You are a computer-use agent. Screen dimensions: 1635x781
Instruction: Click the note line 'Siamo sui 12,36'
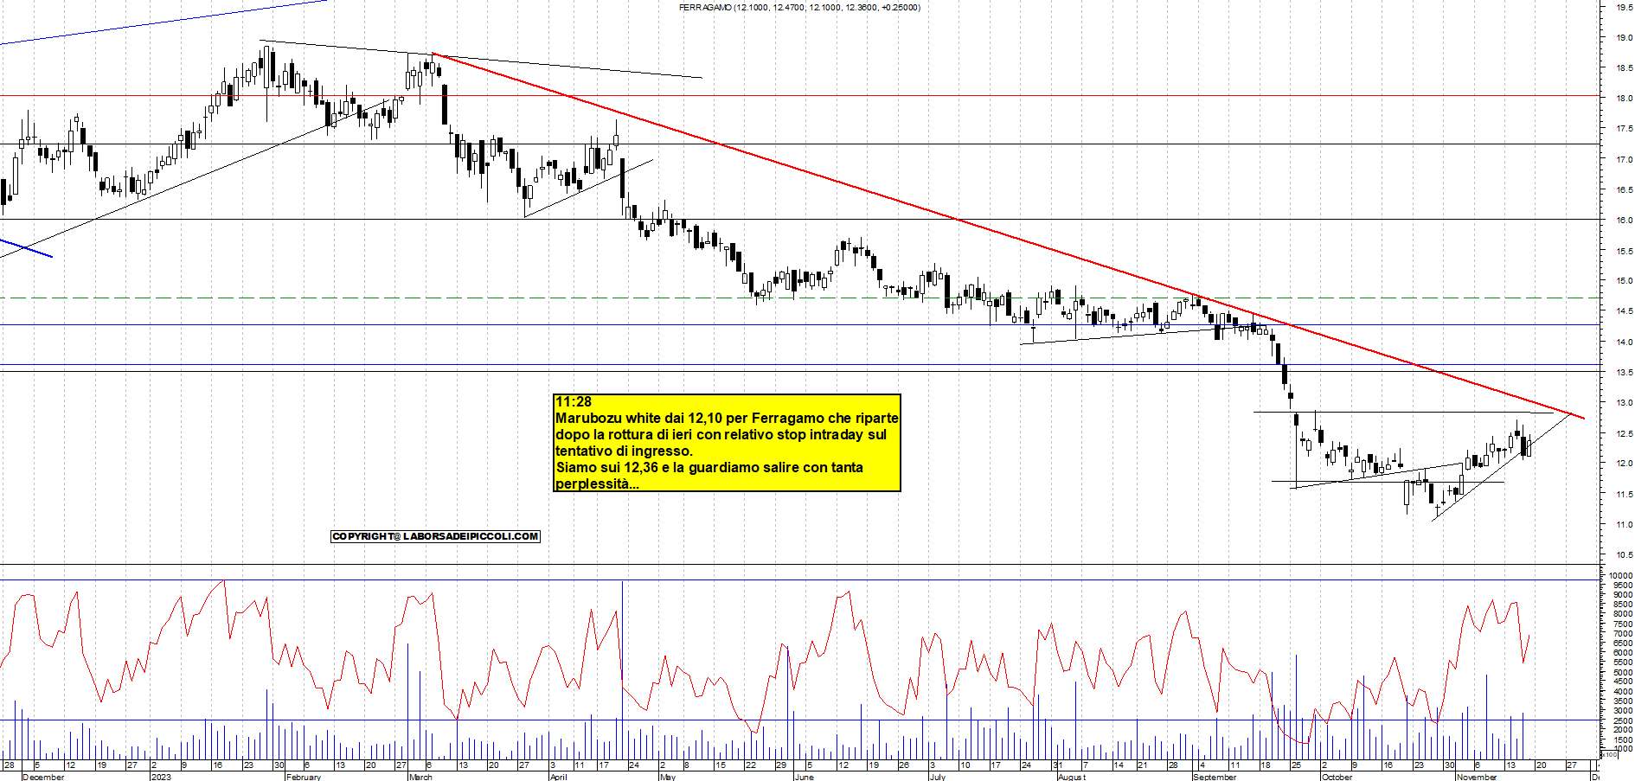(709, 467)
